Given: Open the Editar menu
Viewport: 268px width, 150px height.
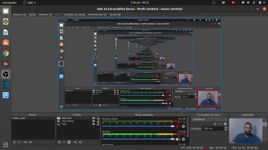Looking at the screenshot, I should pyautogui.click(x=33, y=15).
